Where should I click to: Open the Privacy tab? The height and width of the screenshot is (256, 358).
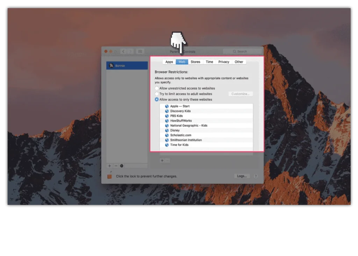224,62
